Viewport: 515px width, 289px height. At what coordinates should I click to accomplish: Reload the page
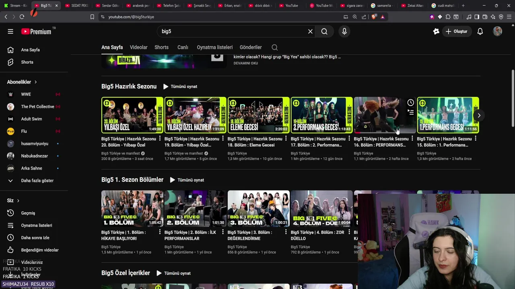point(22,17)
